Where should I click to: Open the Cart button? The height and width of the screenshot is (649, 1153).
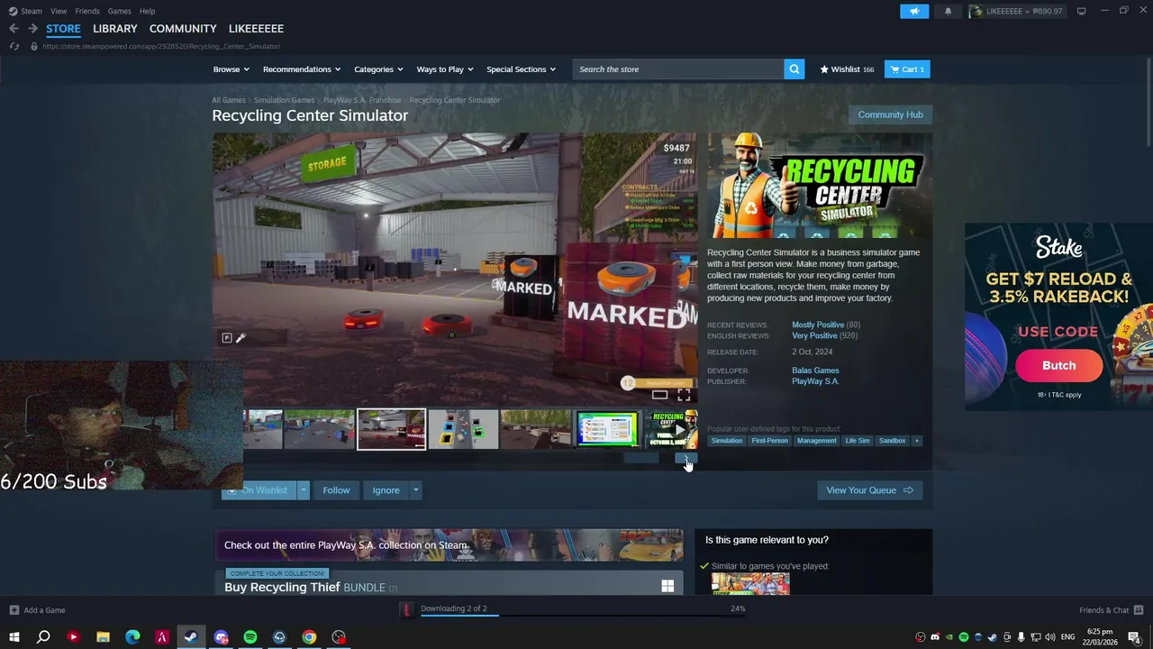point(907,69)
